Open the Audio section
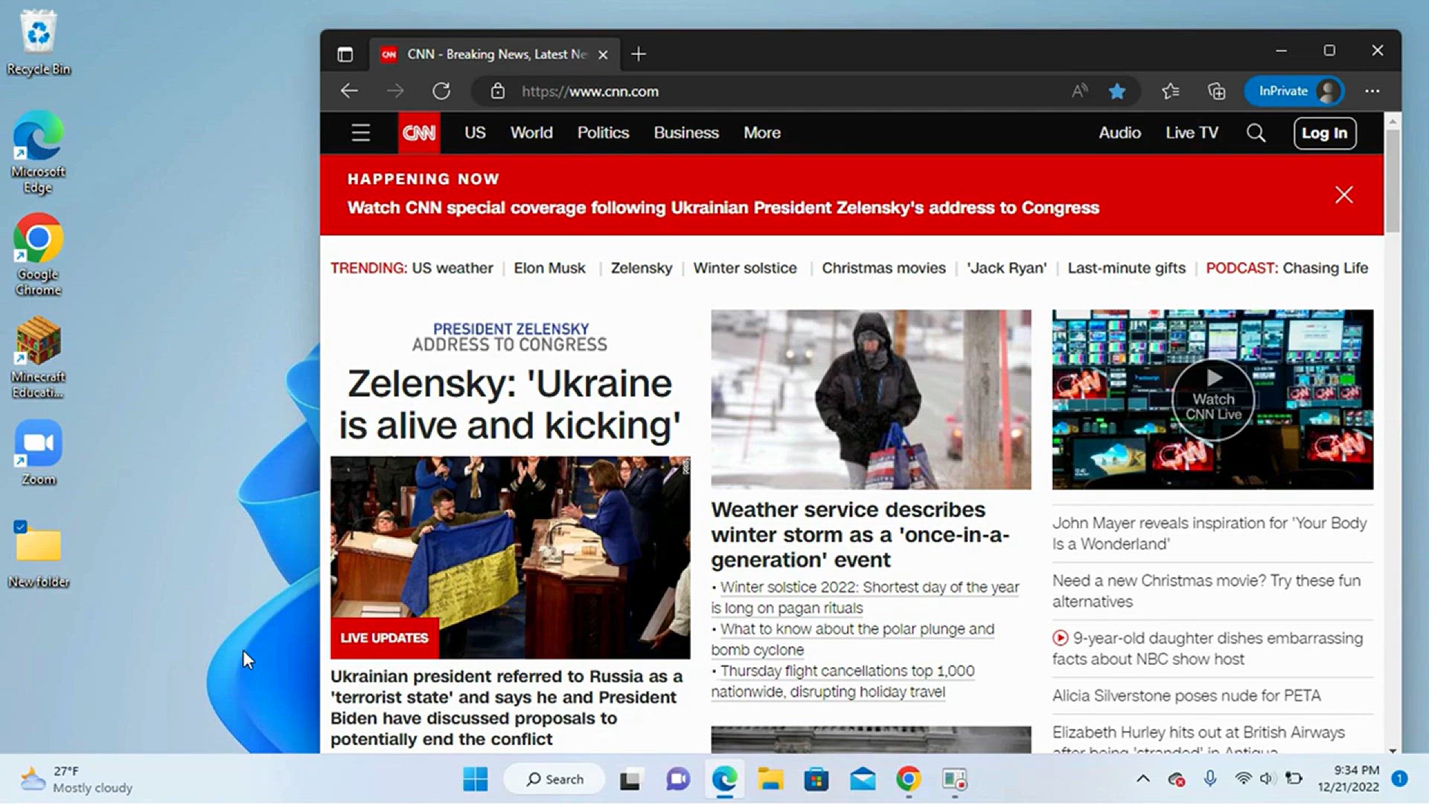1429x804 pixels. pos(1120,133)
